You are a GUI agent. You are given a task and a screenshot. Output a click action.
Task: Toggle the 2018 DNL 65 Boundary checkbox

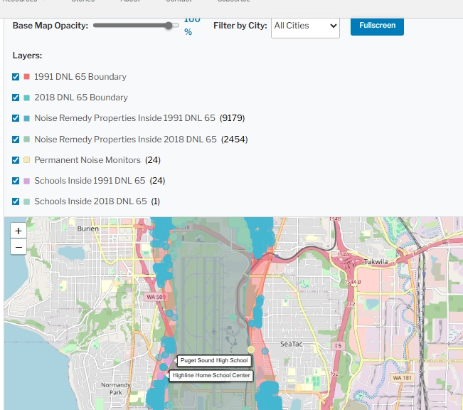(x=16, y=98)
